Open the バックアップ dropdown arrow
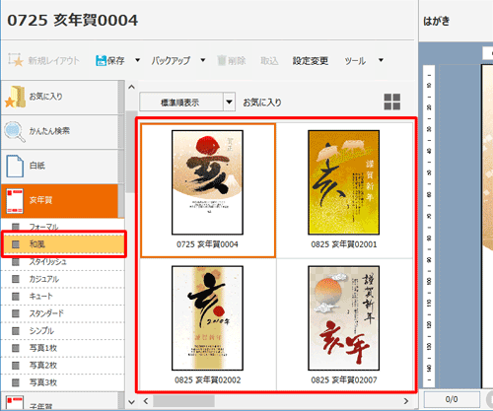493x411 pixels. 203,60
